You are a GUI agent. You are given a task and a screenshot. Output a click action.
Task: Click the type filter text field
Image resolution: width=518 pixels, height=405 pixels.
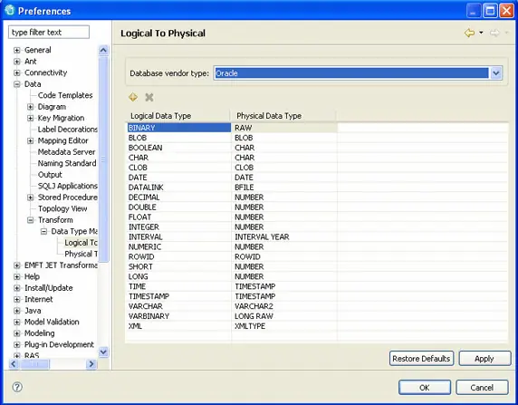(x=49, y=33)
